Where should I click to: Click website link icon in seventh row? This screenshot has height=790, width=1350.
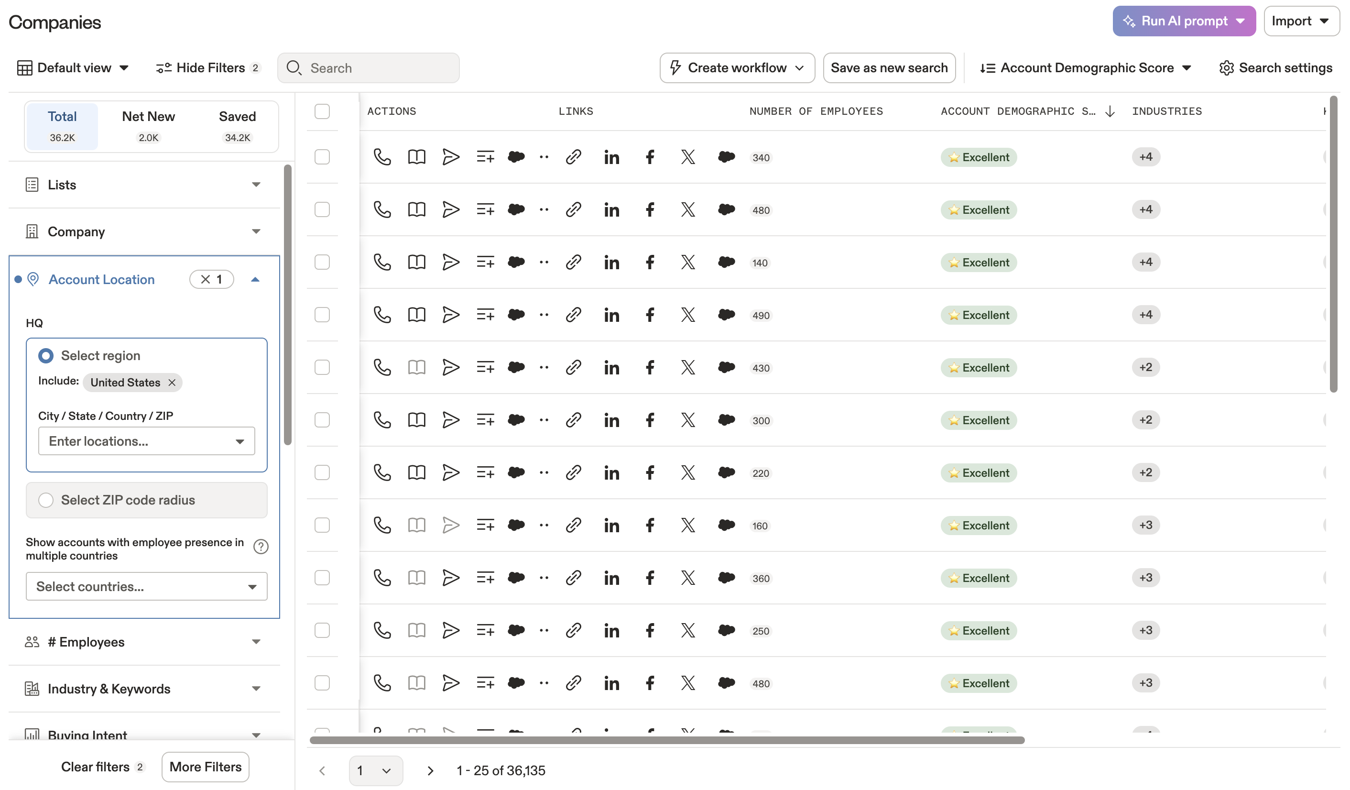click(573, 473)
